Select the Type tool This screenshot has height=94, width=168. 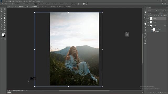(2, 27)
